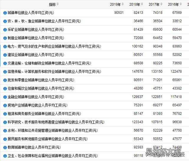Click value 133150 in IT row
This screenshot has width=189, height=161.
click(157, 71)
